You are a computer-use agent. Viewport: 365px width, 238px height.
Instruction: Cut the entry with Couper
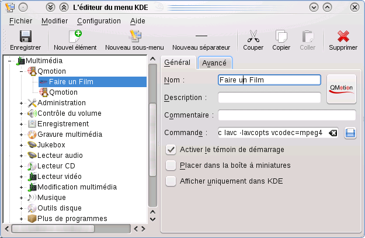coord(253,40)
